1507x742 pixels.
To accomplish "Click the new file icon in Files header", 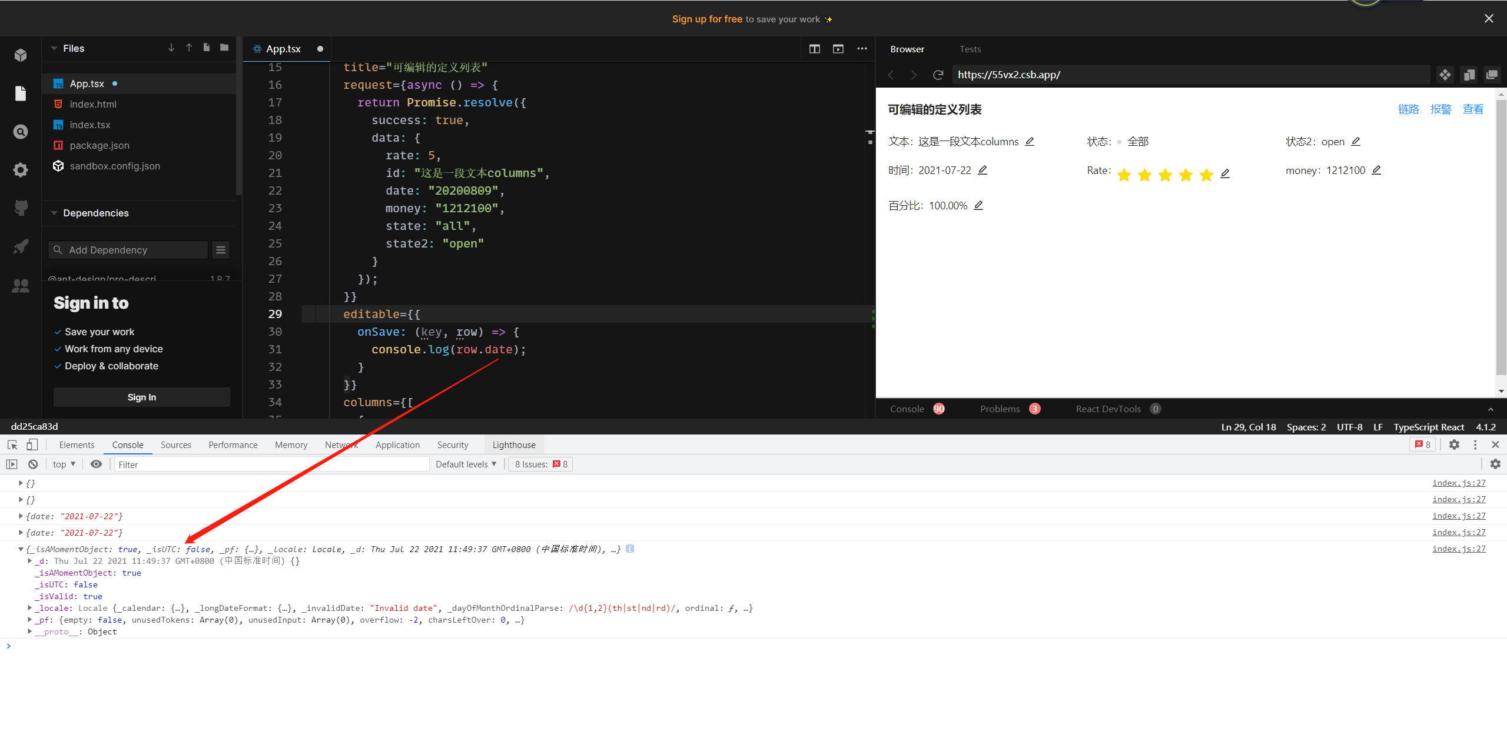I will click(207, 48).
